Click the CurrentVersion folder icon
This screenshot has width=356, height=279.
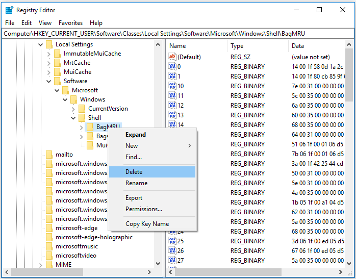82,109
